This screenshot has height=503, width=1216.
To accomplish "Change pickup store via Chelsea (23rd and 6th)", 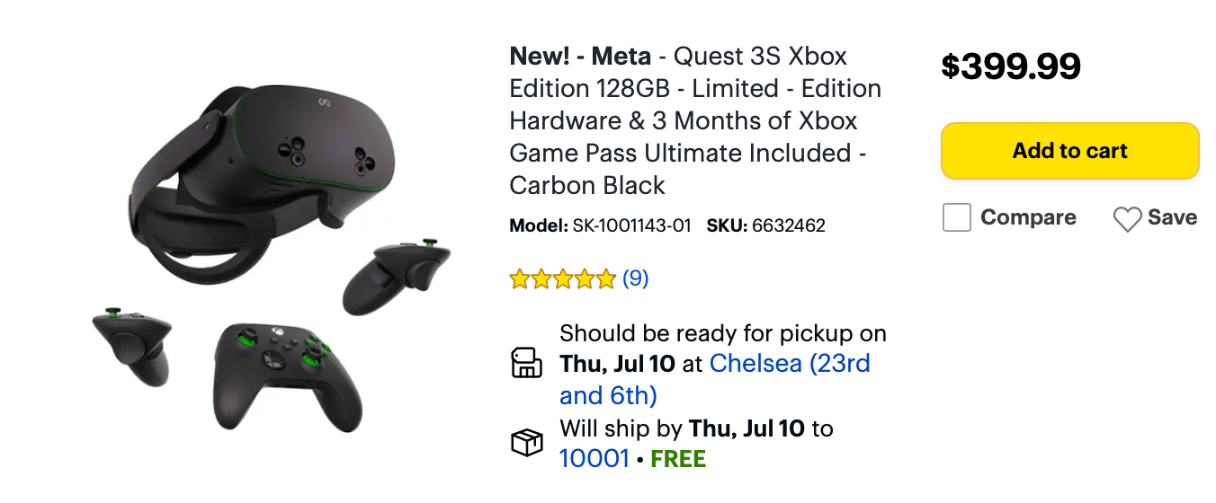I will (x=789, y=364).
